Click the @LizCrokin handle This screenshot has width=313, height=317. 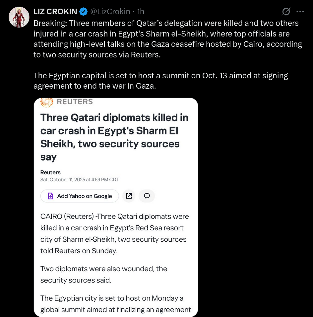tap(110, 12)
